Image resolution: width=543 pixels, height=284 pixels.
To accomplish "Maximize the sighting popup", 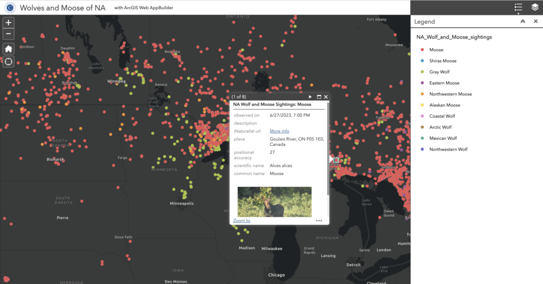I will click(x=319, y=97).
